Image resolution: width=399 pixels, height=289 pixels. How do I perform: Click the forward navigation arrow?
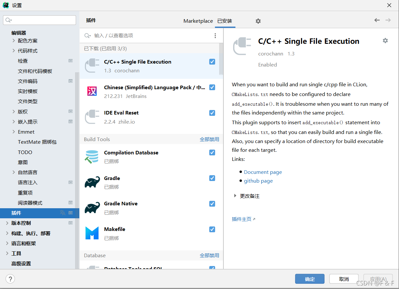(388, 20)
